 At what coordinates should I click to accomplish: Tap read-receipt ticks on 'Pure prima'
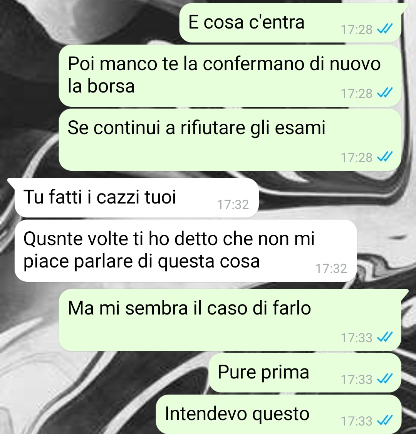pos(385,379)
